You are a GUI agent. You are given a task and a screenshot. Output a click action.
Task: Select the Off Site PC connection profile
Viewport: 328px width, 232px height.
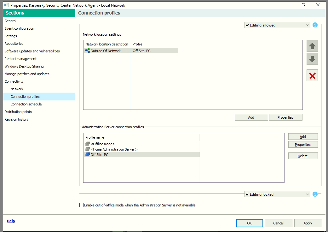141,154
